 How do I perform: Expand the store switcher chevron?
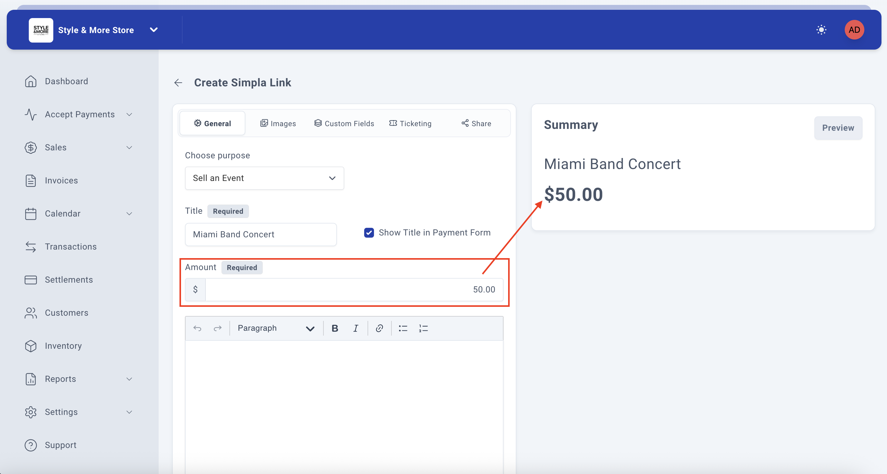(154, 30)
